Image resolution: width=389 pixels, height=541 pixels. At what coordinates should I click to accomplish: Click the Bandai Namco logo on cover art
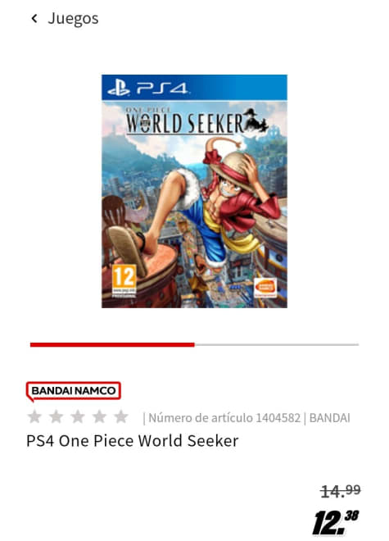coord(265,289)
